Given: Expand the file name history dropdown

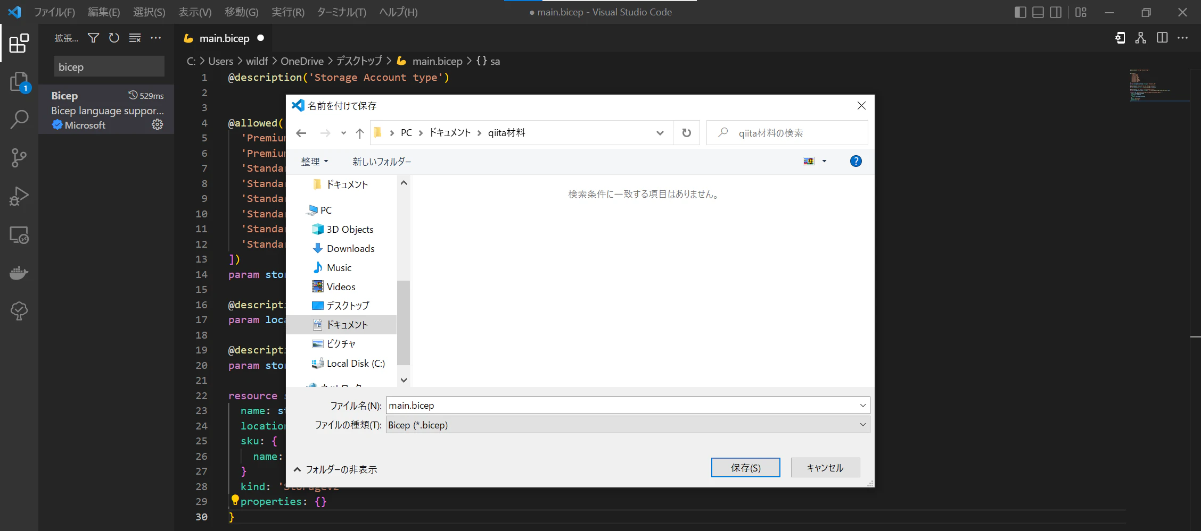Looking at the screenshot, I should pyautogui.click(x=863, y=406).
